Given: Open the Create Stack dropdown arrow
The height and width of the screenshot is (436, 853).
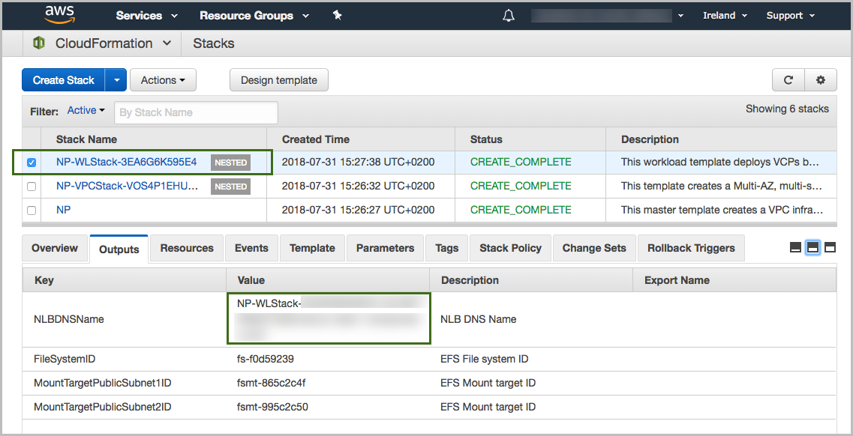Looking at the screenshot, I should pyautogui.click(x=116, y=80).
